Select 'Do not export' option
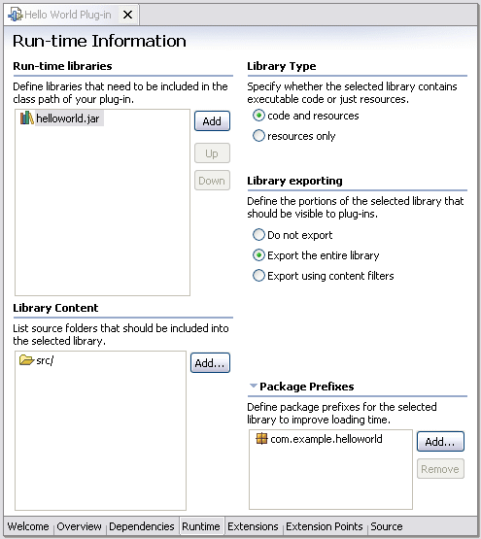The image size is (481, 539). pyautogui.click(x=258, y=235)
